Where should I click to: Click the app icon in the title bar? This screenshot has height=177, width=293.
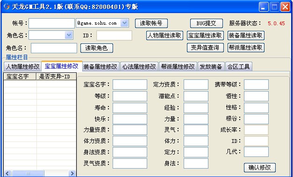(7, 7)
